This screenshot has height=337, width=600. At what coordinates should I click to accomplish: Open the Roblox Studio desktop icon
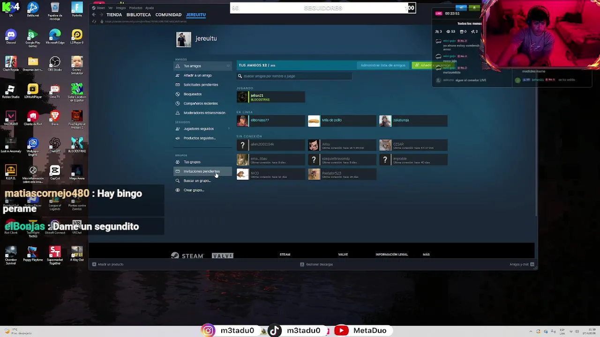point(11,91)
